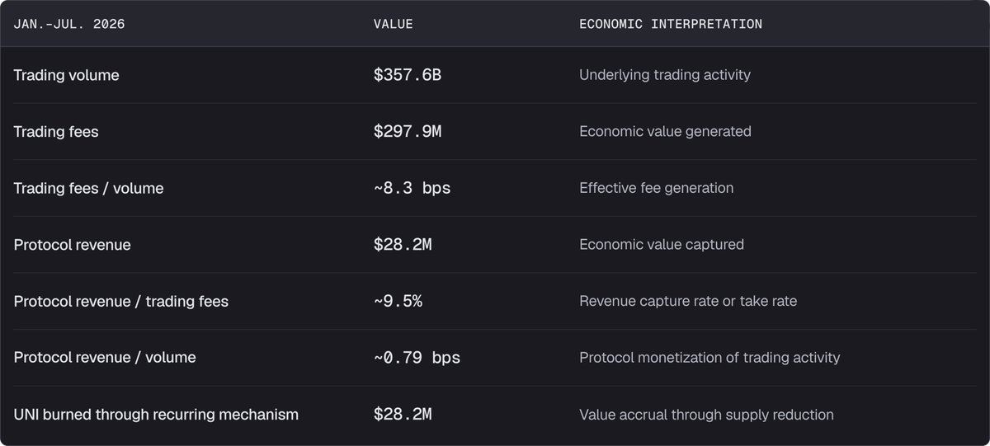Select the Trading fees / volume label
The image size is (990, 446).
[x=88, y=188]
